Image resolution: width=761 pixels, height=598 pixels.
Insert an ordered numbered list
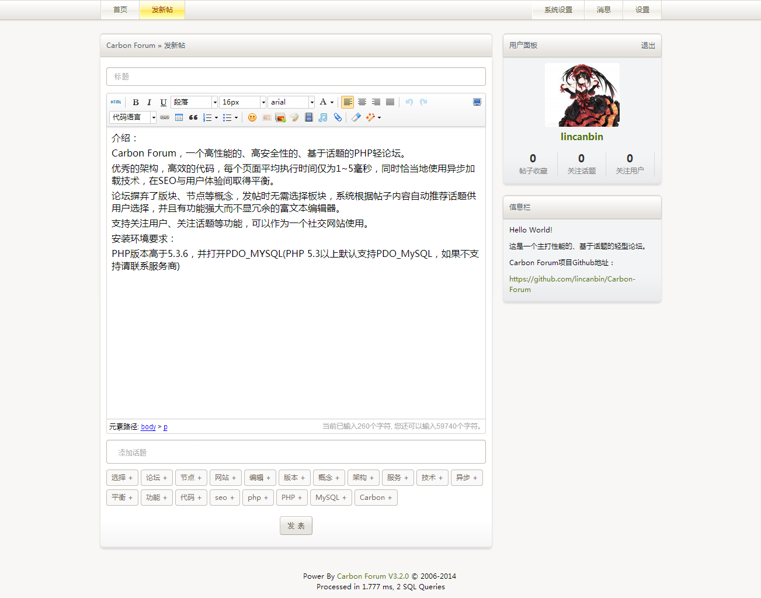[207, 117]
